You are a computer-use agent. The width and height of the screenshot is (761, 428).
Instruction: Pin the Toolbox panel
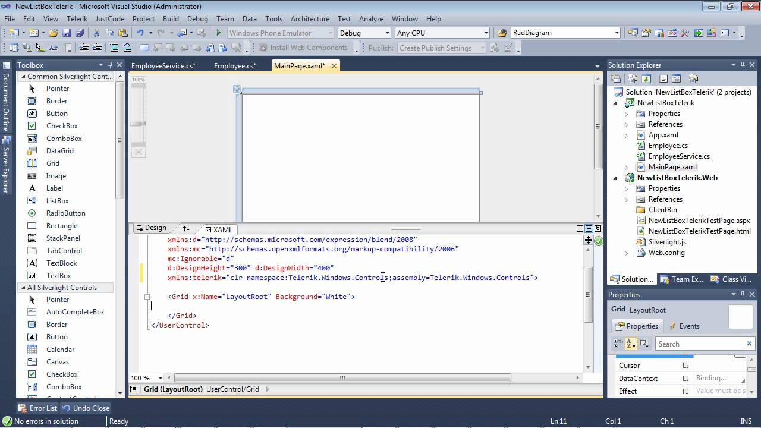click(x=110, y=65)
